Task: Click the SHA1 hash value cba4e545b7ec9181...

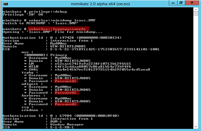Action: (102, 70)
